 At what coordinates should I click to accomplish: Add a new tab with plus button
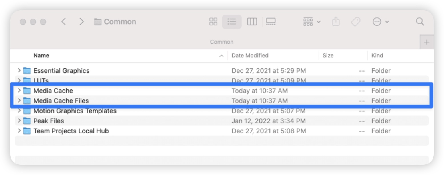click(x=427, y=42)
